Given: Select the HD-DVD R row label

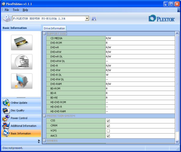Looking at the screenshot, I should coord(56,107).
